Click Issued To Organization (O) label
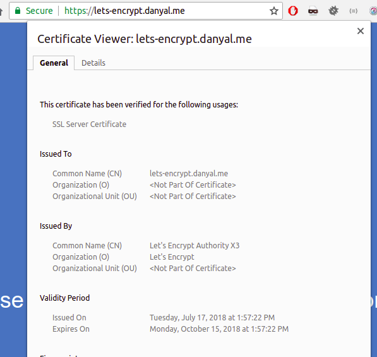Screen dimensions: 377x357 coord(81,185)
